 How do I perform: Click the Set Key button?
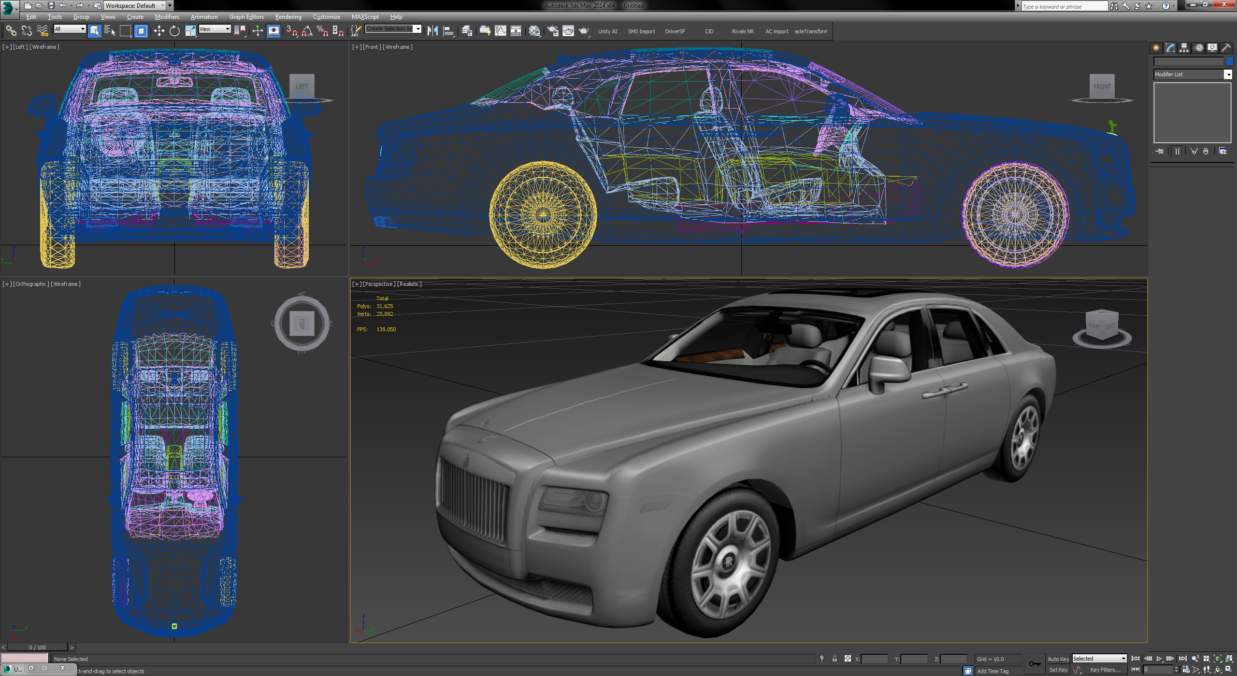click(x=1058, y=670)
